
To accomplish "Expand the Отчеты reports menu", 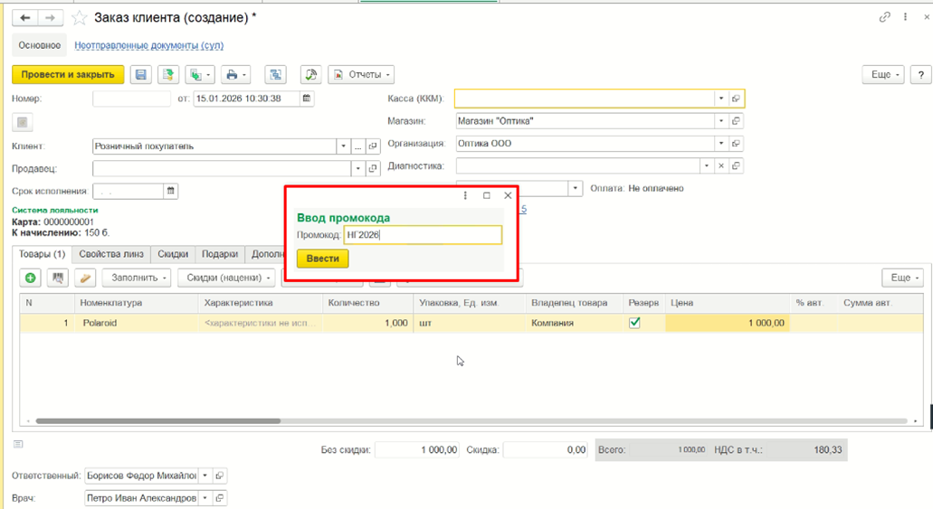I will click(x=361, y=74).
